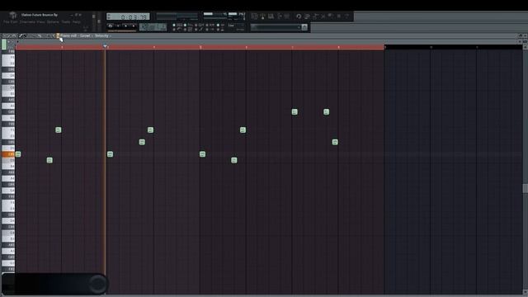Viewport: 528px width, 297px height.
Task: Open the pattern selector dropdown
Action: 276,27
